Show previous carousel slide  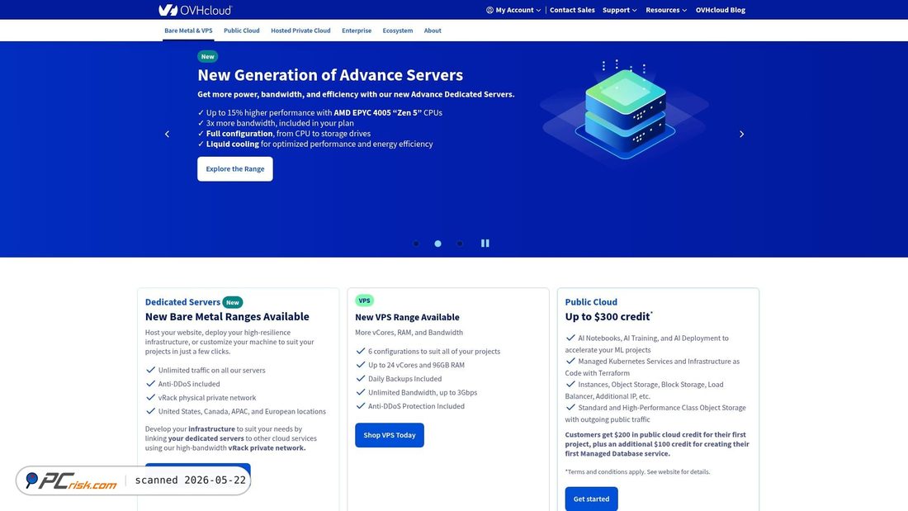[168, 134]
